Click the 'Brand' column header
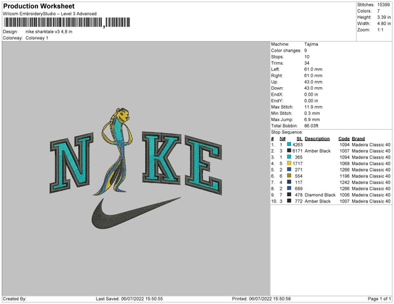394x304 pixels. 358,139
